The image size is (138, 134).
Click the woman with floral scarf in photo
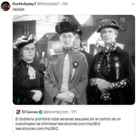click(111, 62)
